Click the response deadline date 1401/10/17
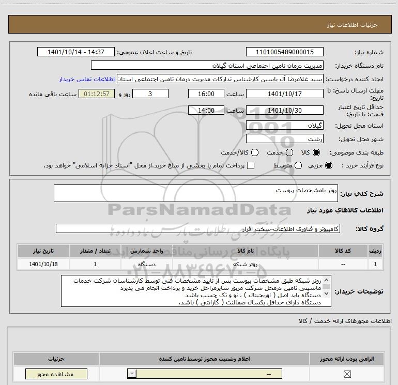This screenshot has width=398, height=385. pyautogui.click(x=284, y=94)
